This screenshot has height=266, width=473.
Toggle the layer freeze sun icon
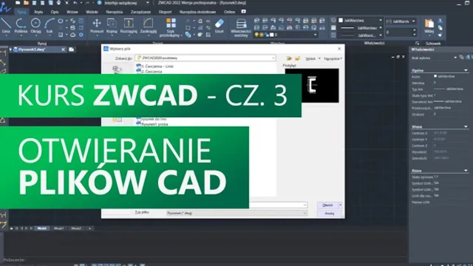[x=261, y=35]
